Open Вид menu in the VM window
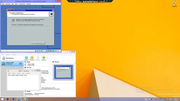The height and width of the screenshot is (101, 180). point(13,4)
